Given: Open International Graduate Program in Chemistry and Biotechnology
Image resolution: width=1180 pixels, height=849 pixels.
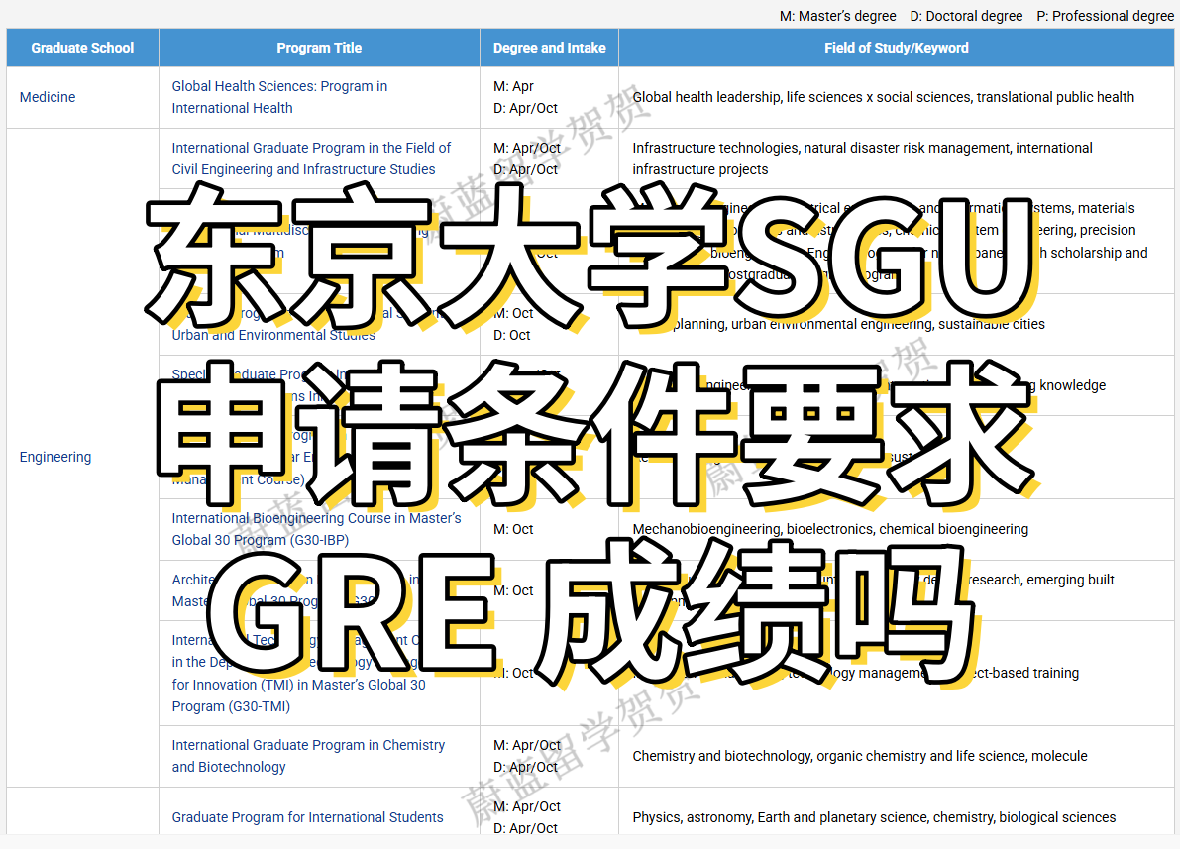Looking at the screenshot, I should (x=308, y=756).
